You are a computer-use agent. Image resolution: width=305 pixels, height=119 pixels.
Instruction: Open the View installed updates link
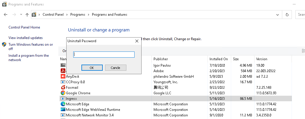point(25,38)
